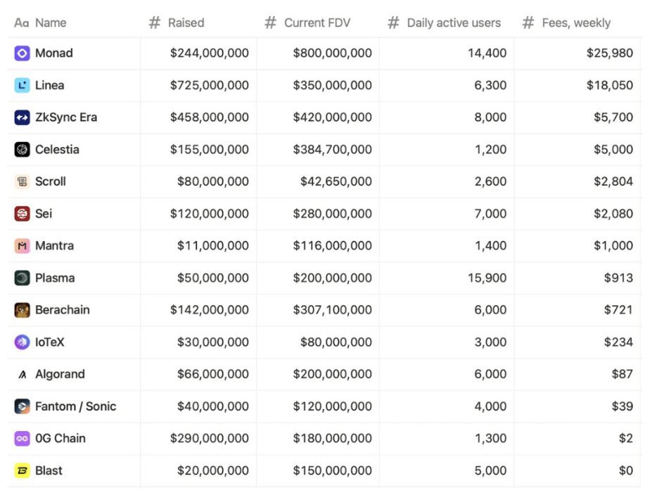The width and height of the screenshot is (650, 495).
Task: Select the Celestia row name
Action: click(x=57, y=150)
